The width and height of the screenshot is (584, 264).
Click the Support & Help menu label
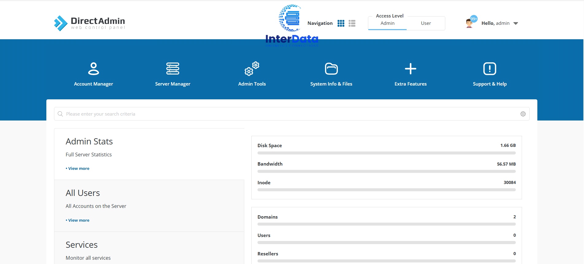tap(490, 84)
